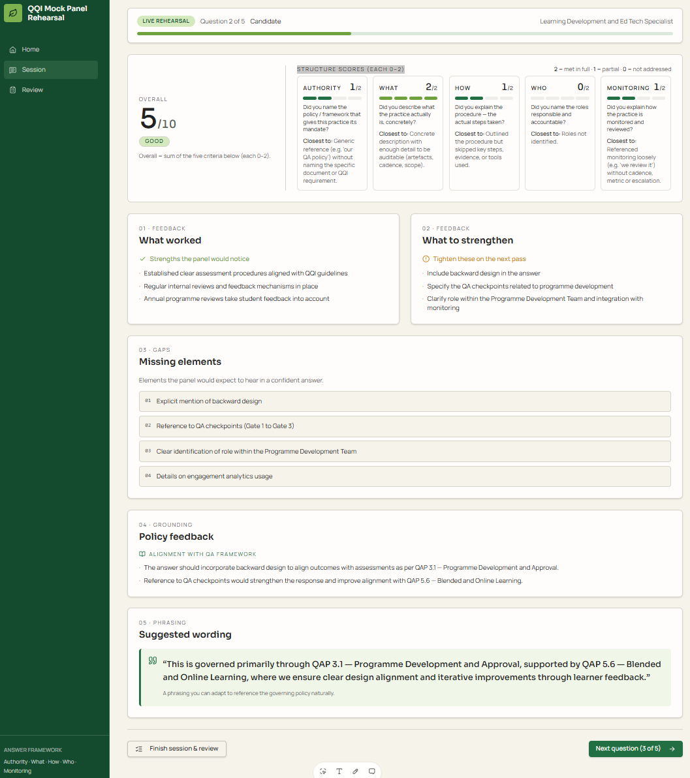690x778 pixels.
Task: Select the 'Reference to QA checkpoints (Gate 1 to Gate 3)' row
Action: [405, 426]
